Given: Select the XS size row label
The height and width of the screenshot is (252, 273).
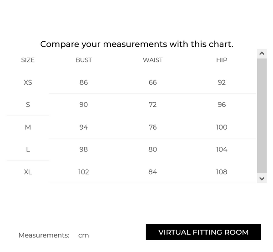Looking at the screenshot, I should (x=28, y=82).
